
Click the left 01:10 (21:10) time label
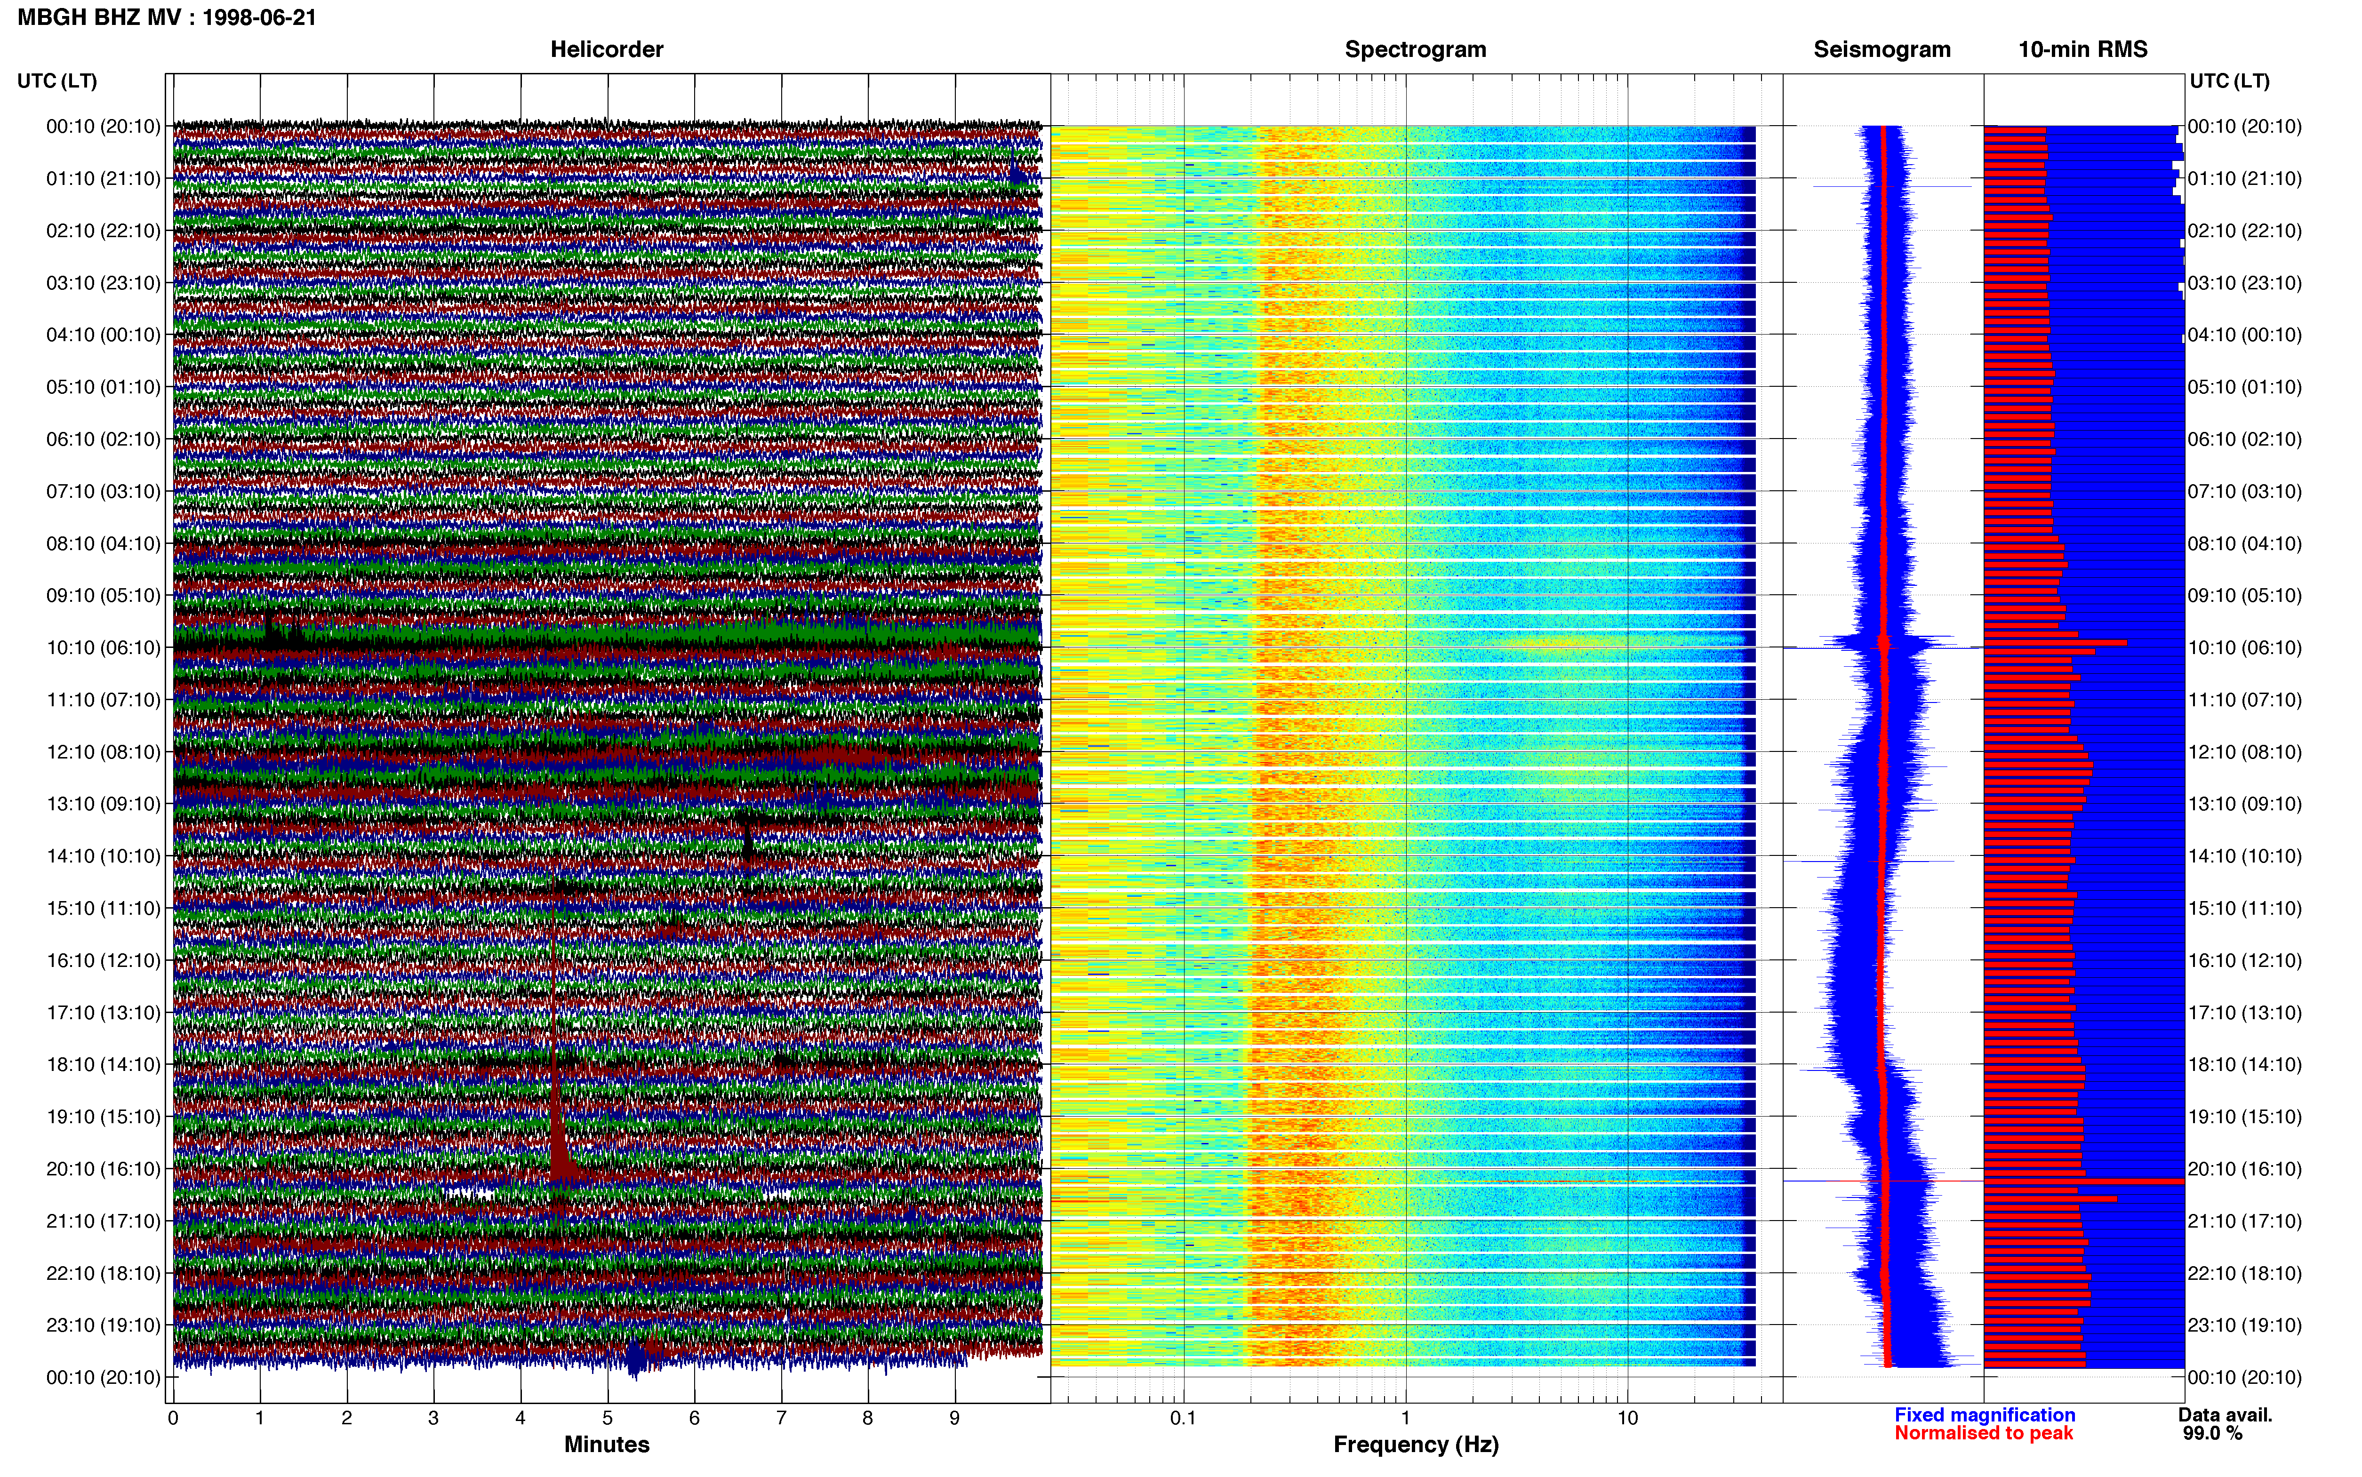104,179
